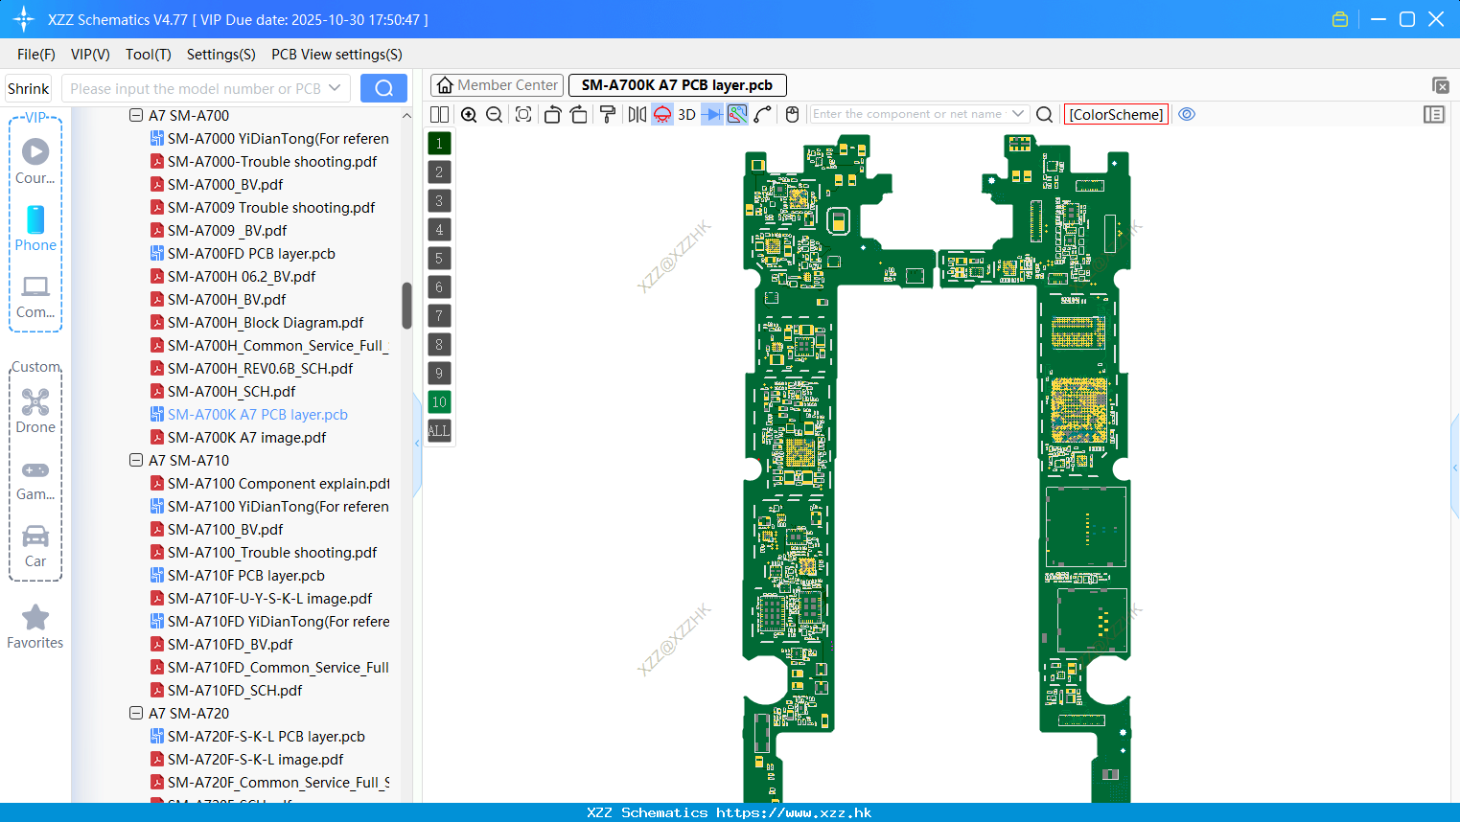Screen dimensions: 1460x822
Task: Show PCB layer 1
Action: pos(439,144)
